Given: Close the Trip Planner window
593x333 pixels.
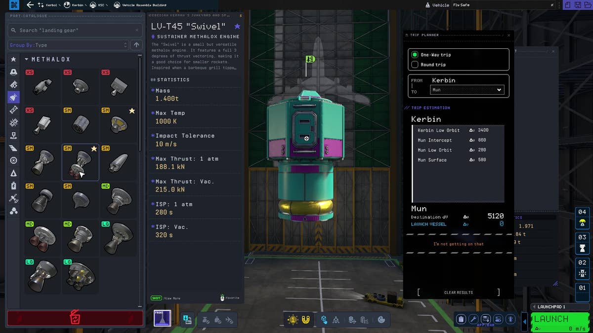Looking at the screenshot, I should pos(508,35).
